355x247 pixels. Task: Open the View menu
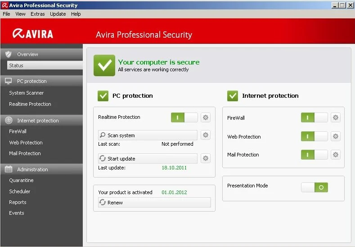20,14
